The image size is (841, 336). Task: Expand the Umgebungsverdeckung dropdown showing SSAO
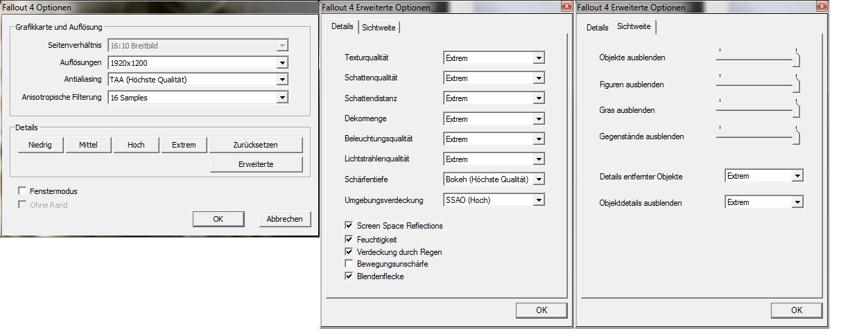pyautogui.click(x=494, y=200)
